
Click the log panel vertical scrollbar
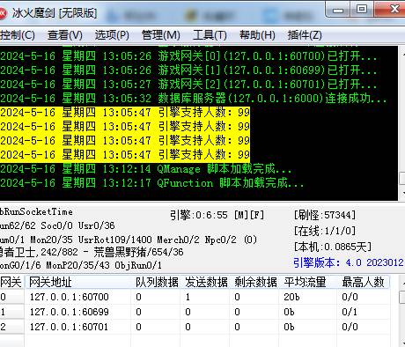tap(401, 123)
